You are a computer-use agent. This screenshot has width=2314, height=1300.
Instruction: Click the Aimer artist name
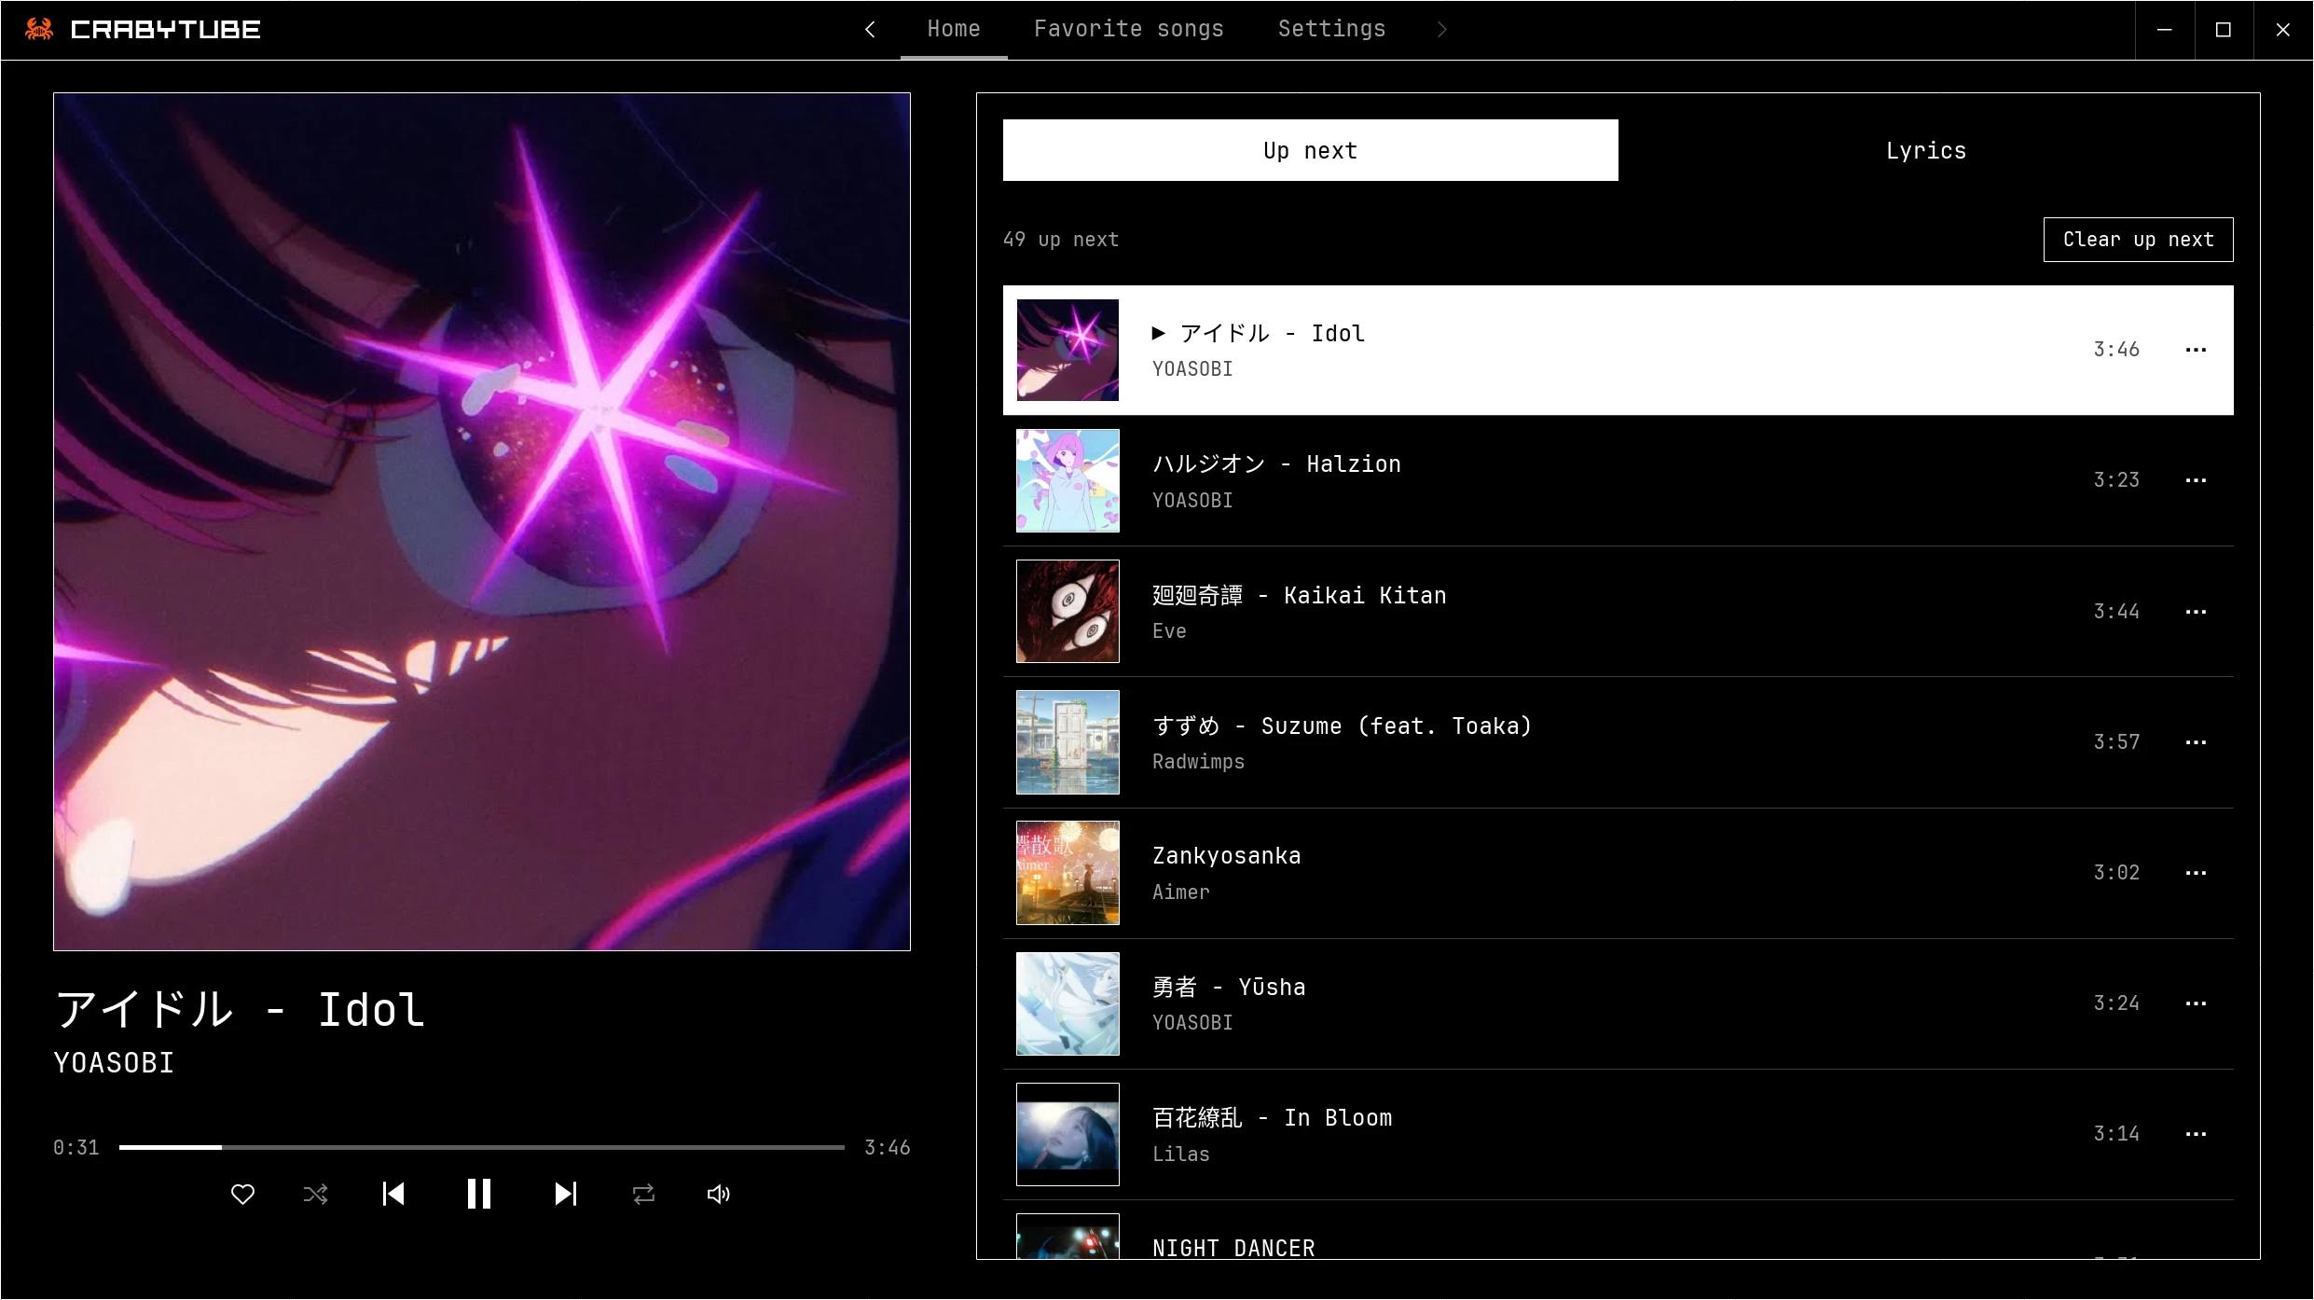tap(1181, 892)
